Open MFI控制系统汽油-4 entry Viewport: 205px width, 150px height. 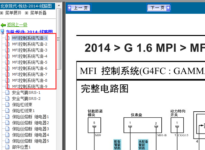[x=29, y=56]
